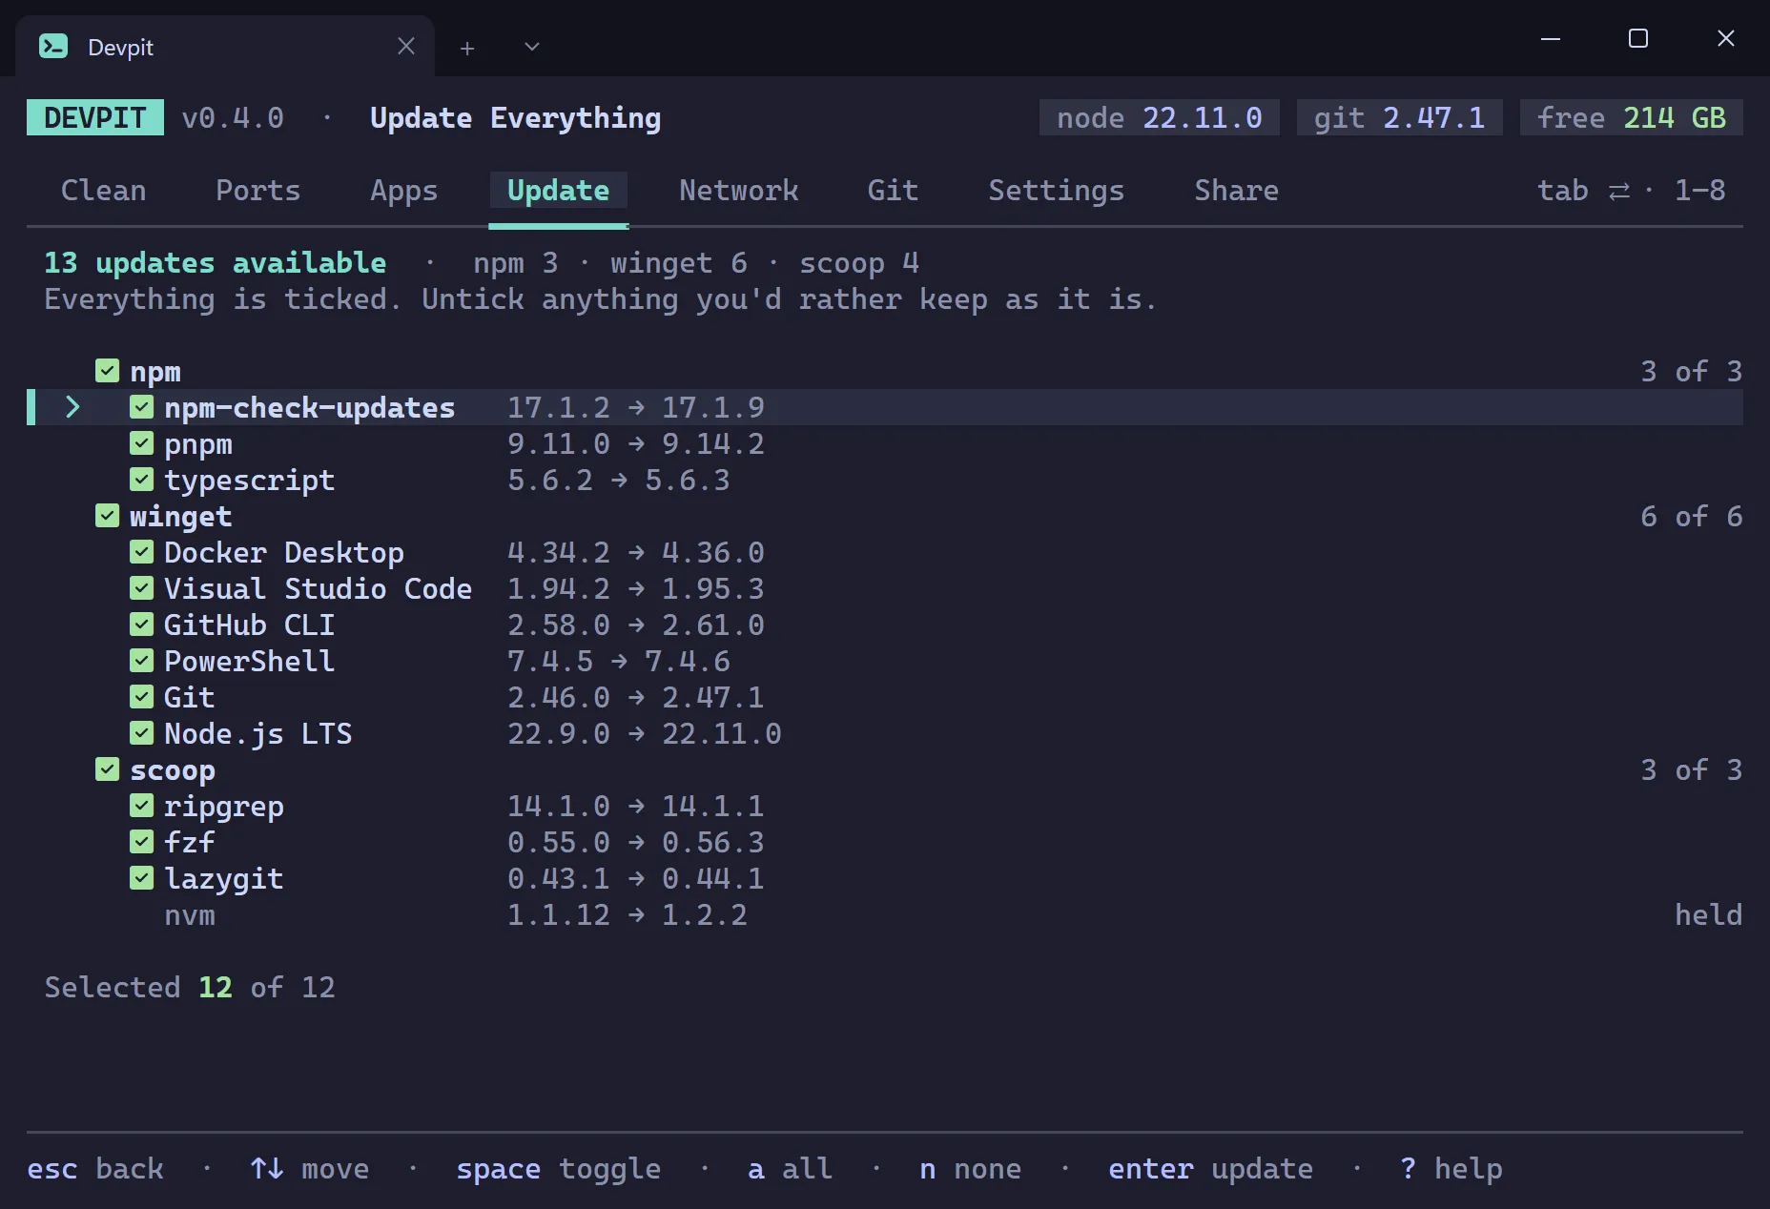Close the Devpit terminal tab
The width and height of the screenshot is (1770, 1209).
point(406,47)
